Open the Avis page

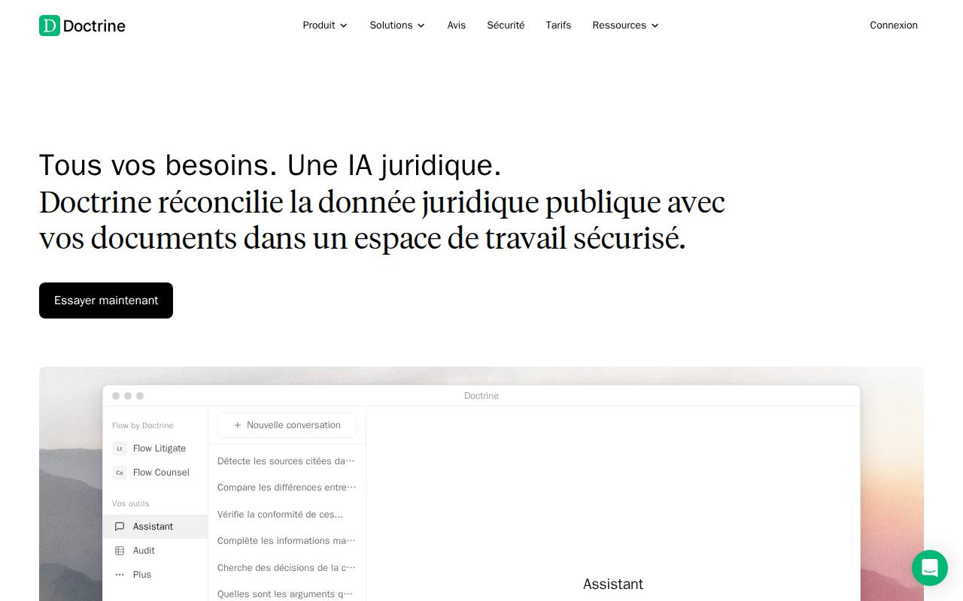point(457,26)
